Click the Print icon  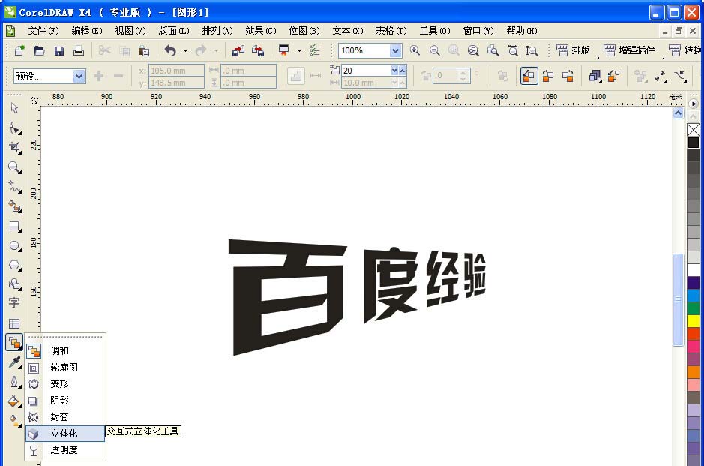[x=79, y=50]
